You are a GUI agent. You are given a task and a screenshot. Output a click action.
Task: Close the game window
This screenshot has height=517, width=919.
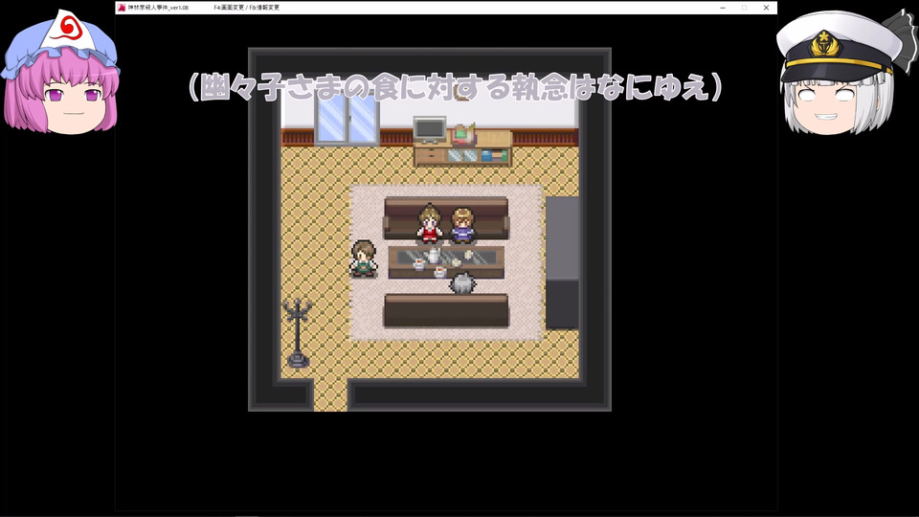[x=766, y=8]
